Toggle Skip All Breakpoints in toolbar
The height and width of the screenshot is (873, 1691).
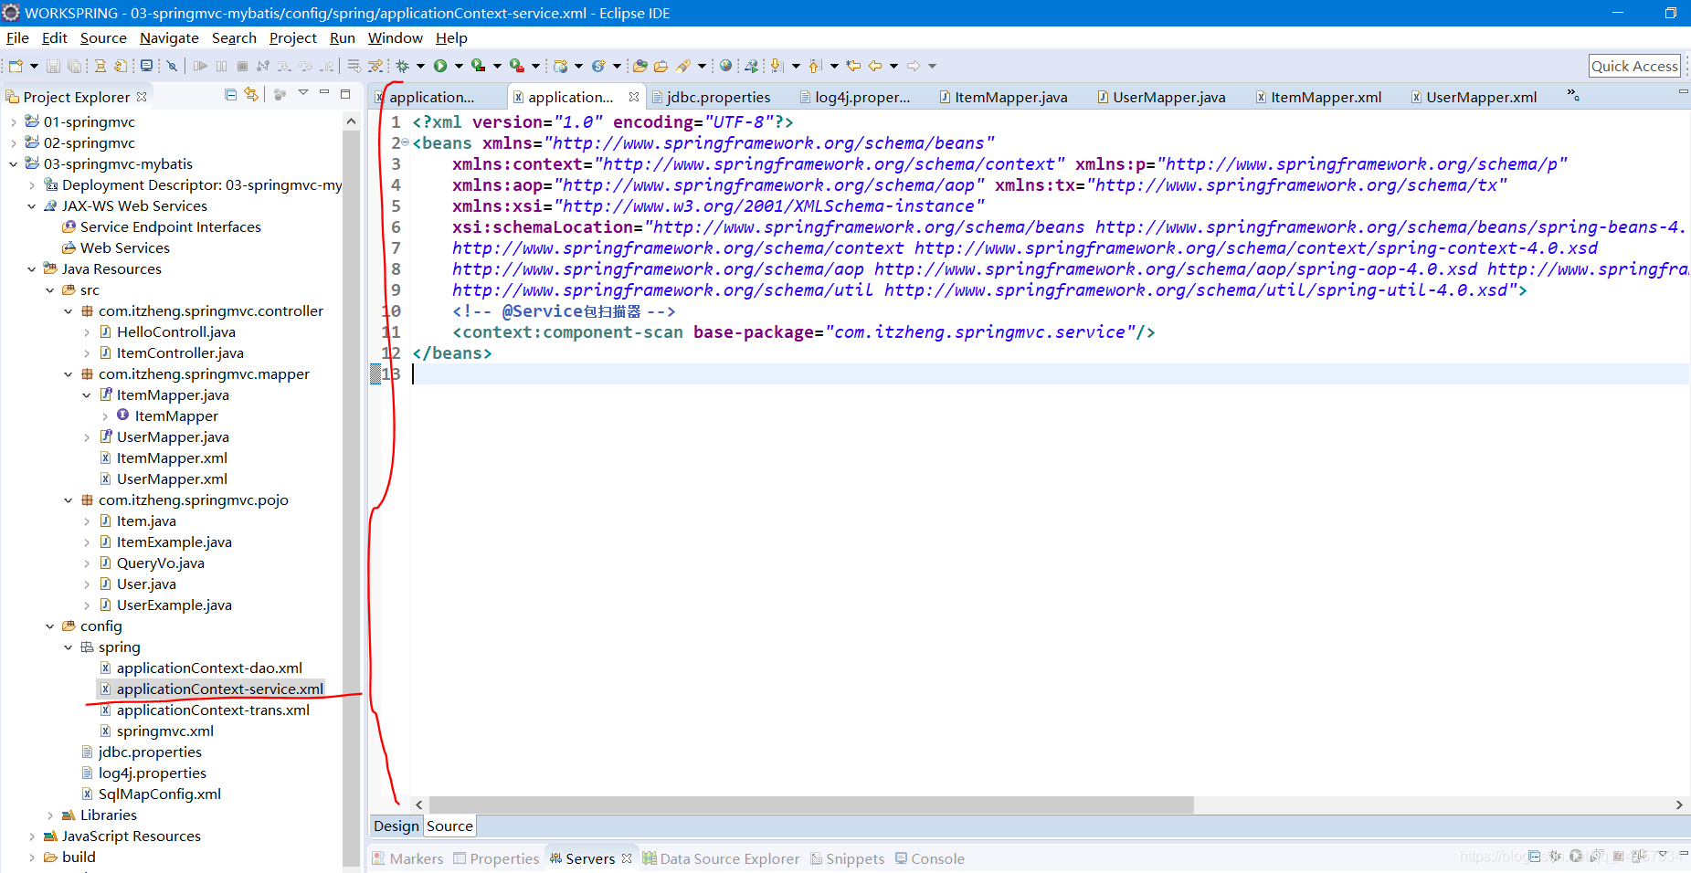coord(171,66)
